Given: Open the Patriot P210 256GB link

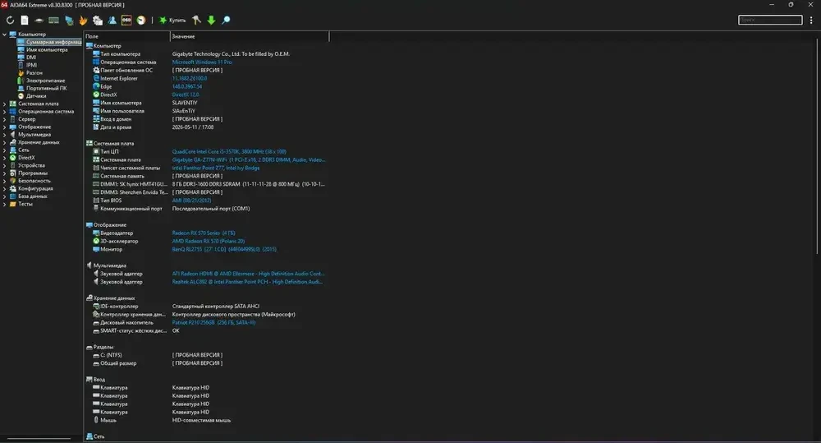Looking at the screenshot, I should pos(213,322).
